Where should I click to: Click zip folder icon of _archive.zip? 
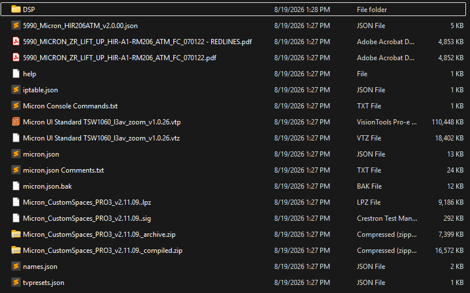point(16,234)
